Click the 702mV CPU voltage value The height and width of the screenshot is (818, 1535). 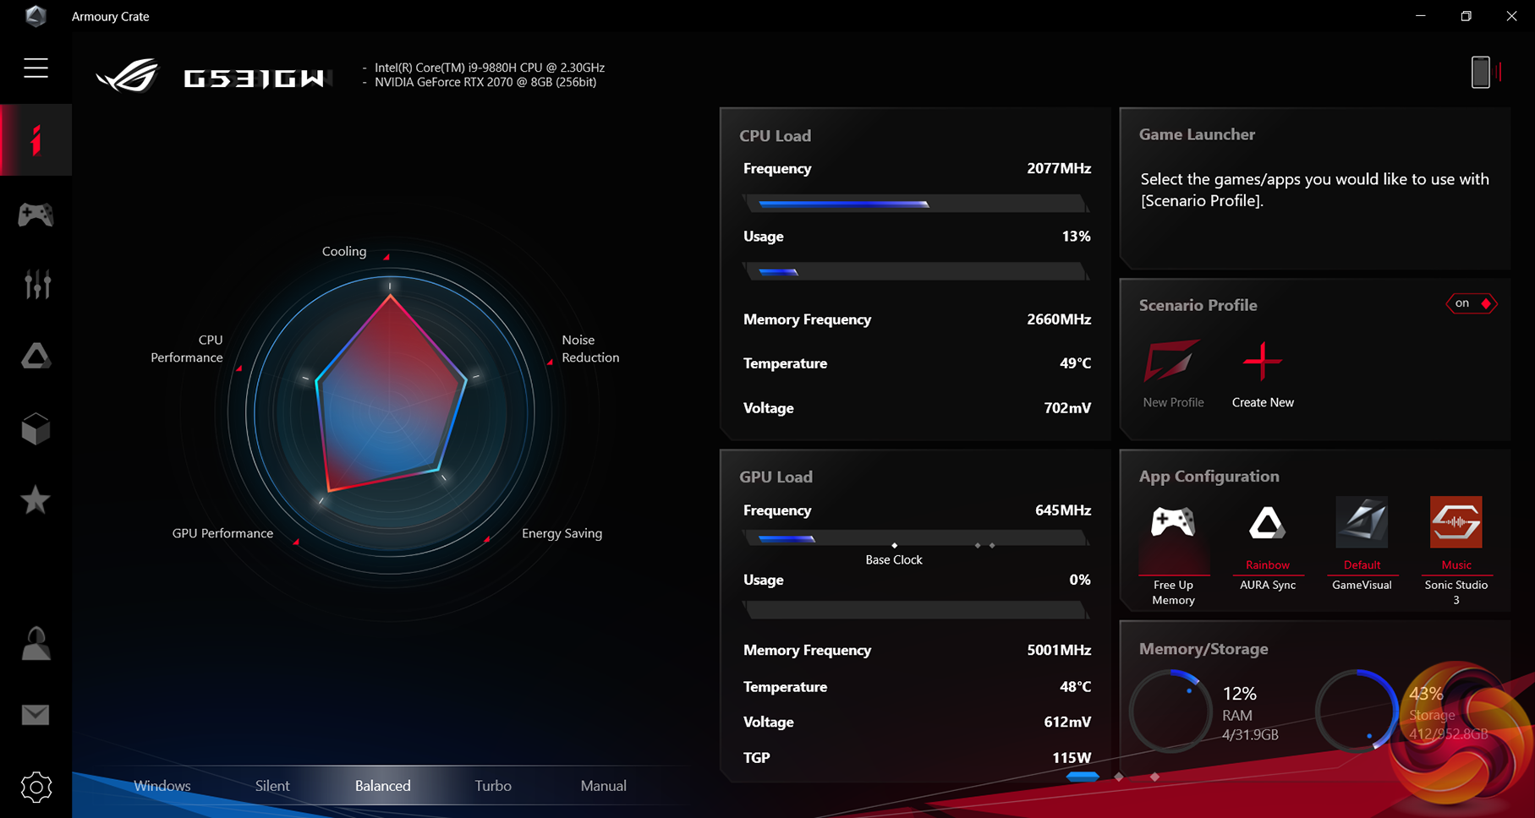point(1067,408)
